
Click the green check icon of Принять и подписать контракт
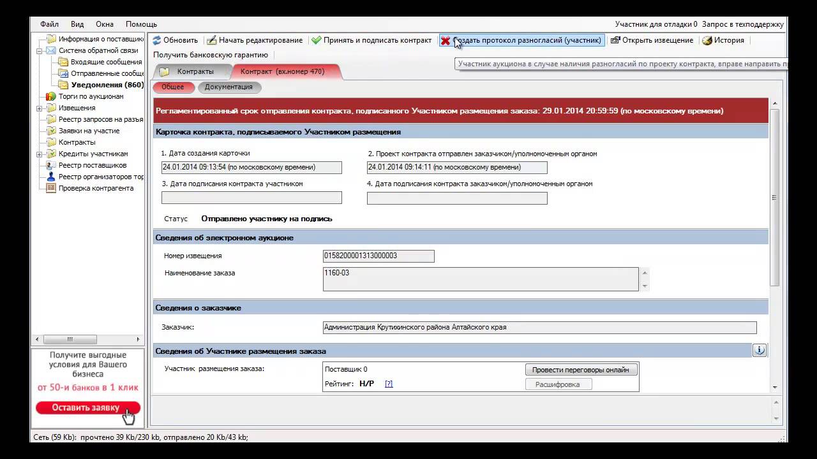pyautogui.click(x=316, y=40)
